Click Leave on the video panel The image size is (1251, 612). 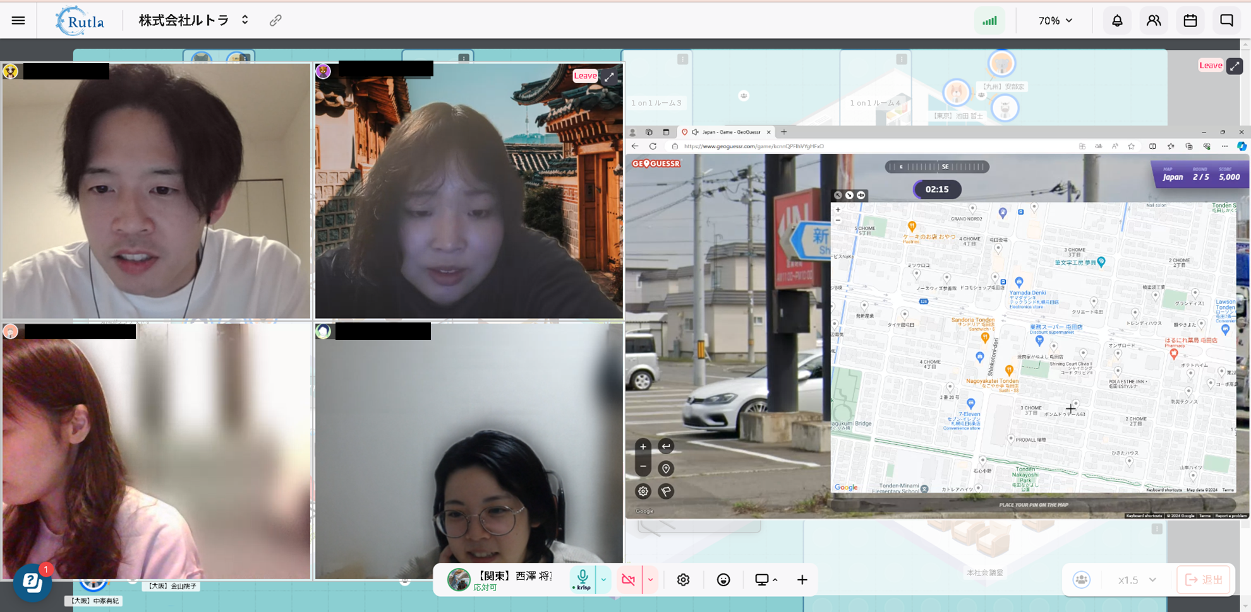[584, 76]
